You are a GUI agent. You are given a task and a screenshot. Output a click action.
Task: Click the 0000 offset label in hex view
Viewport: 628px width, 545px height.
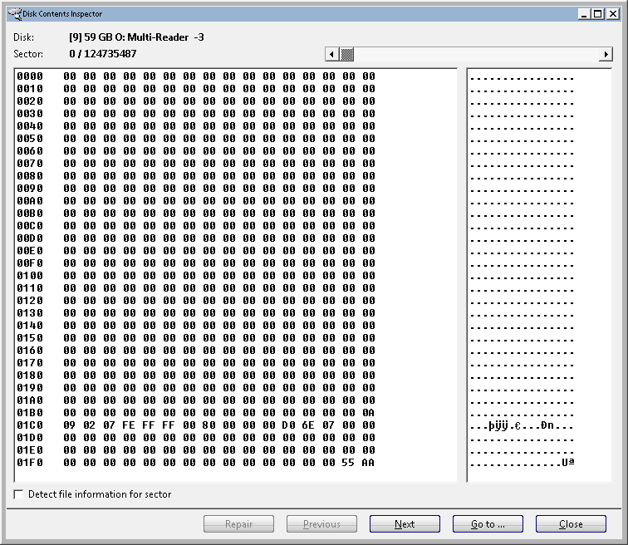[30, 76]
